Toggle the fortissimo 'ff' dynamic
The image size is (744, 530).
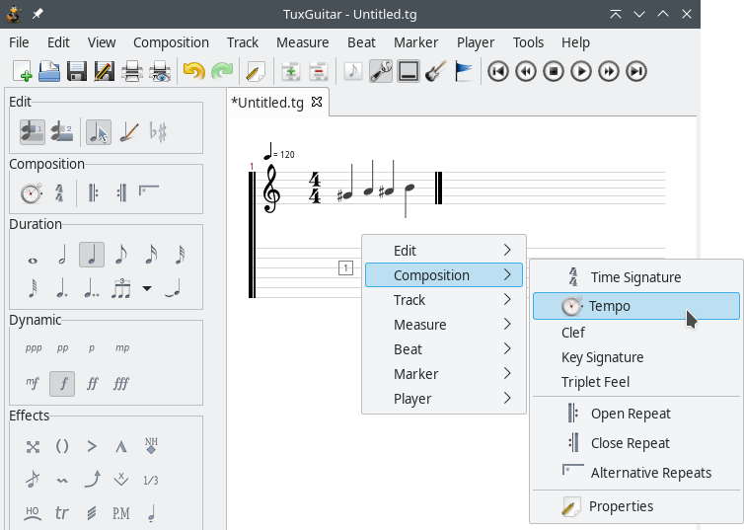coord(92,383)
